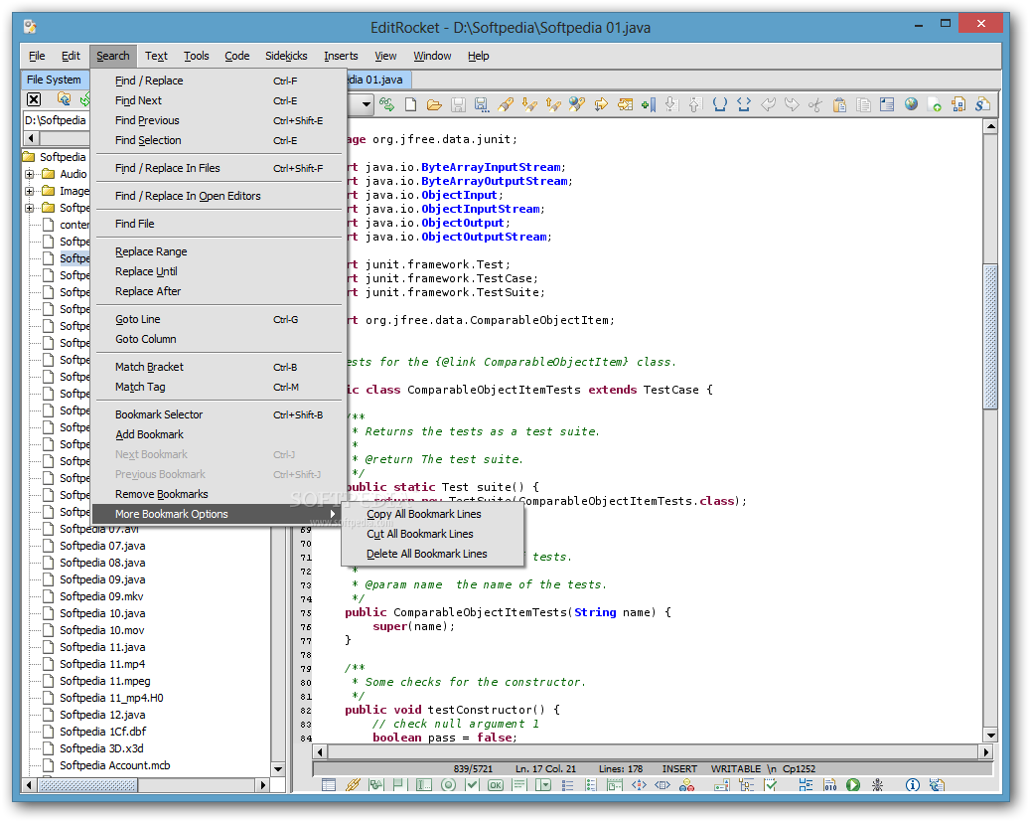
Task: Select Find / Replace In Files
Action: pyautogui.click(x=219, y=168)
